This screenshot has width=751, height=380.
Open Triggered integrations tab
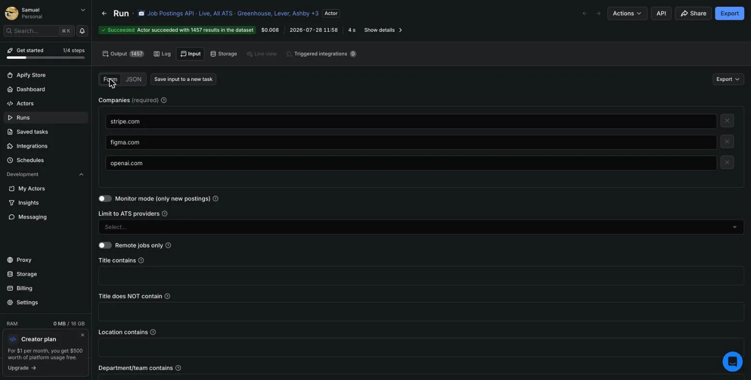pyautogui.click(x=321, y=54)
